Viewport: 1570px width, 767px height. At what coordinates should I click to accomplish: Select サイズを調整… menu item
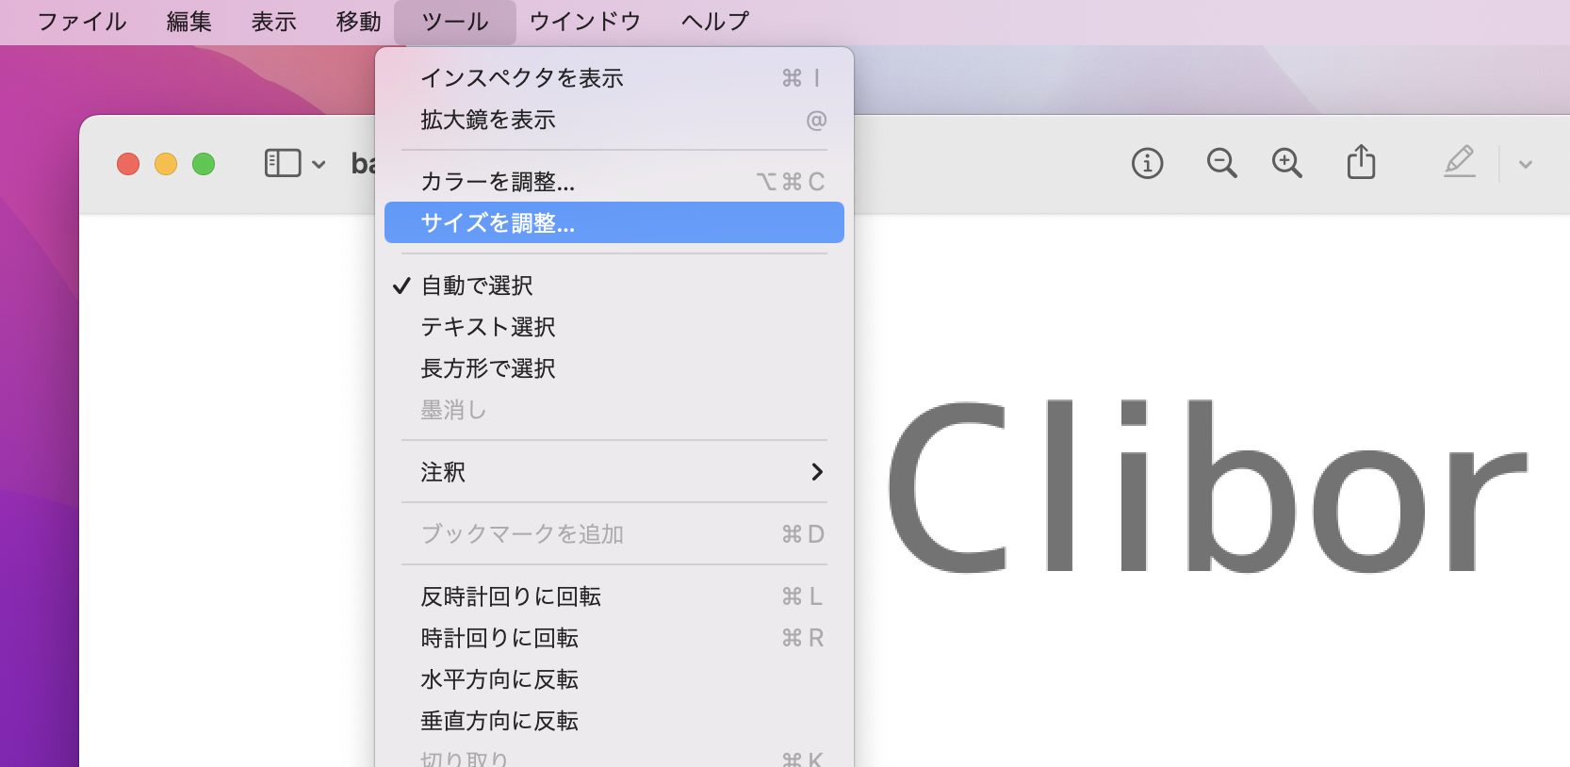point(614,222)
